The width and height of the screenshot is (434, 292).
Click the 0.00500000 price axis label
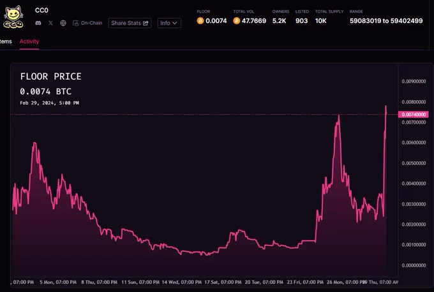click(x=414, y=163)
